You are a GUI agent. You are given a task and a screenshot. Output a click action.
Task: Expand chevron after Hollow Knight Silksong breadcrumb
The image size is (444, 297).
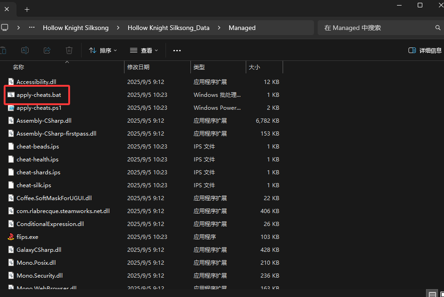118,28
